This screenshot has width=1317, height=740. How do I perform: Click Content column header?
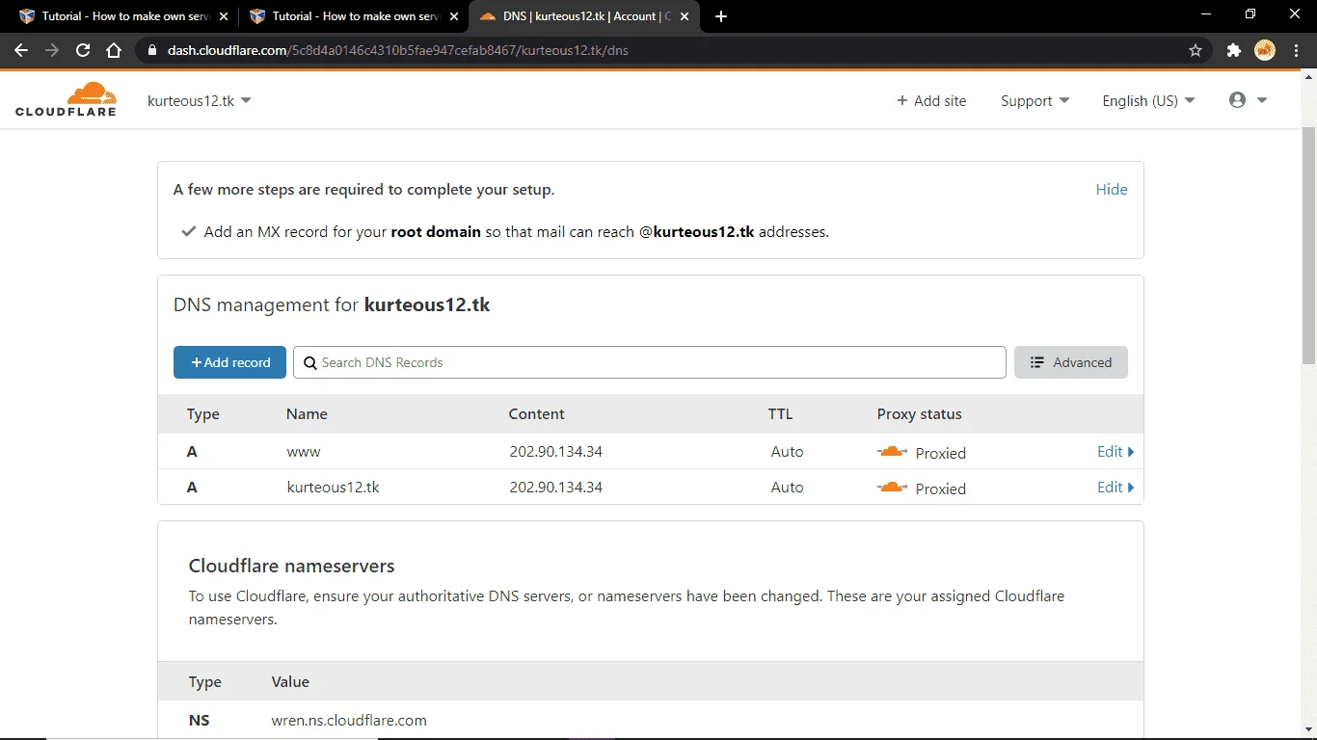click(x=536, y=413)
